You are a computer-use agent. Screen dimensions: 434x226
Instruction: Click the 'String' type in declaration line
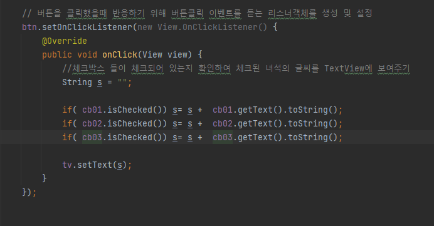(77, 83)
